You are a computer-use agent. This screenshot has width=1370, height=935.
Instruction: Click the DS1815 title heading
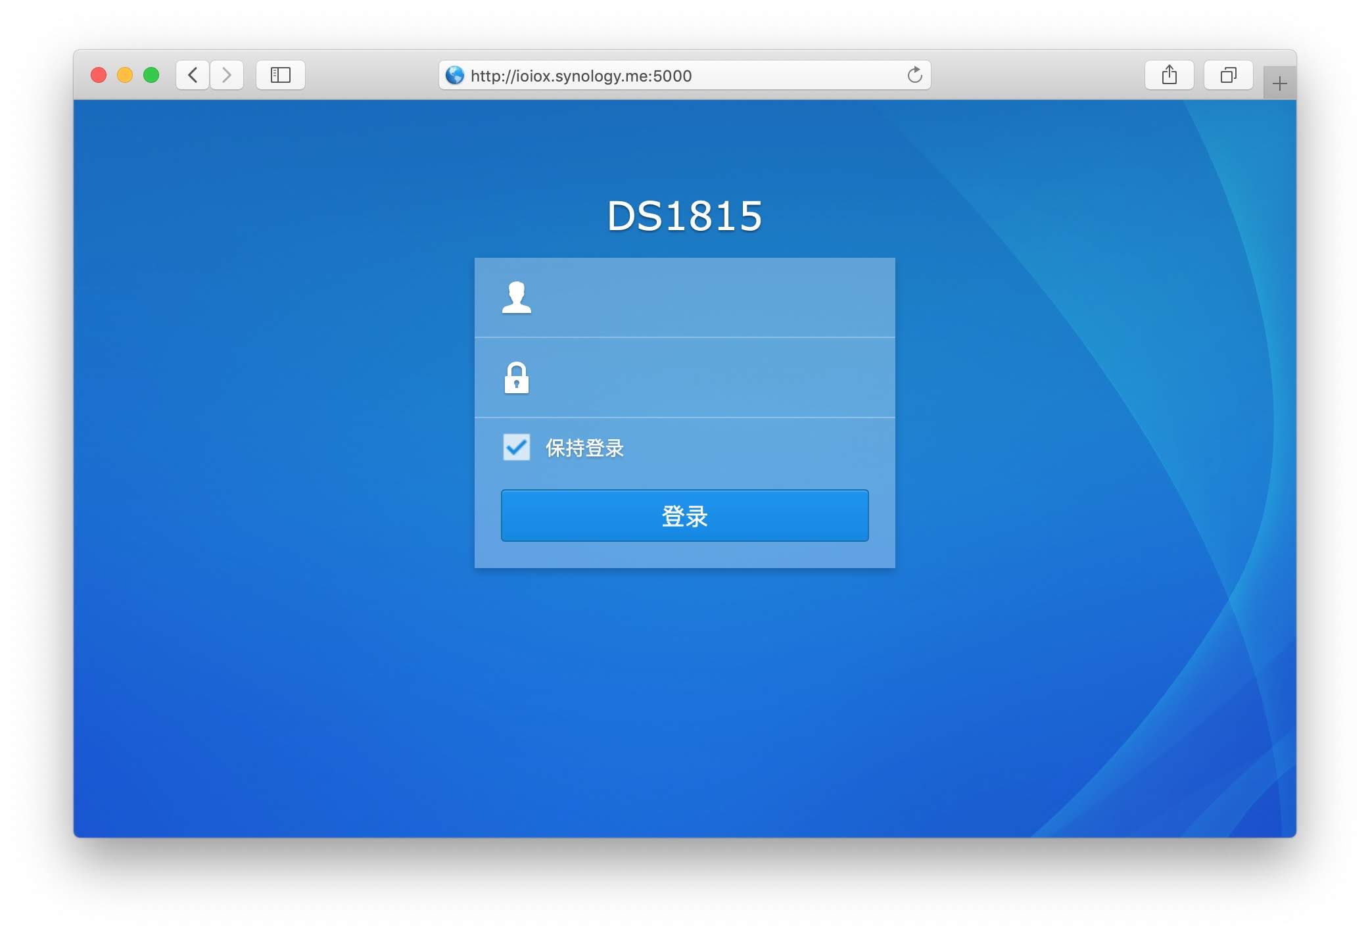684,216
